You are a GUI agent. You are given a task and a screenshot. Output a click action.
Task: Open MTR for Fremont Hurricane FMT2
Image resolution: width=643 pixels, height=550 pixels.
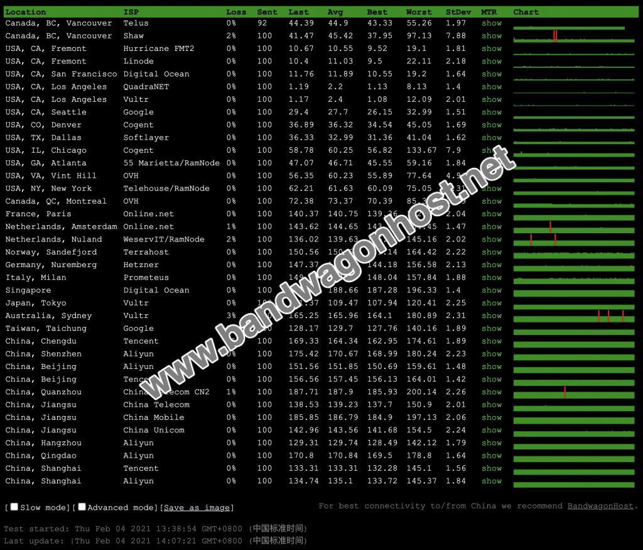point(492,49)
